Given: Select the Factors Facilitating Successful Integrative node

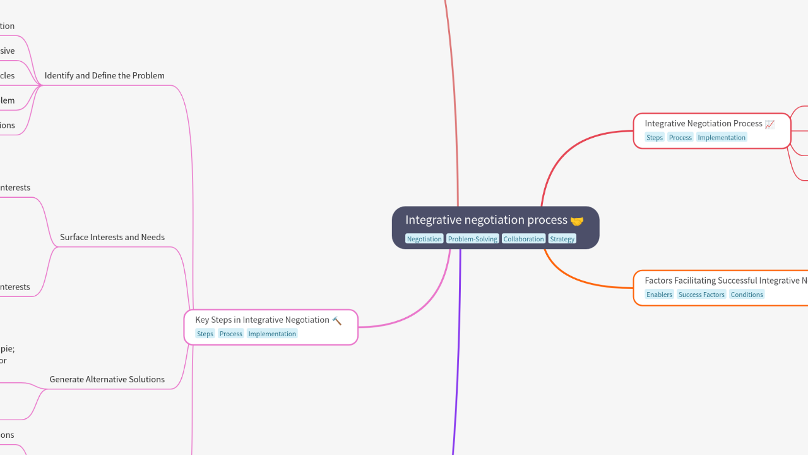Looking at the screenshot, I should pyautogui.click(x=721, y=288).
